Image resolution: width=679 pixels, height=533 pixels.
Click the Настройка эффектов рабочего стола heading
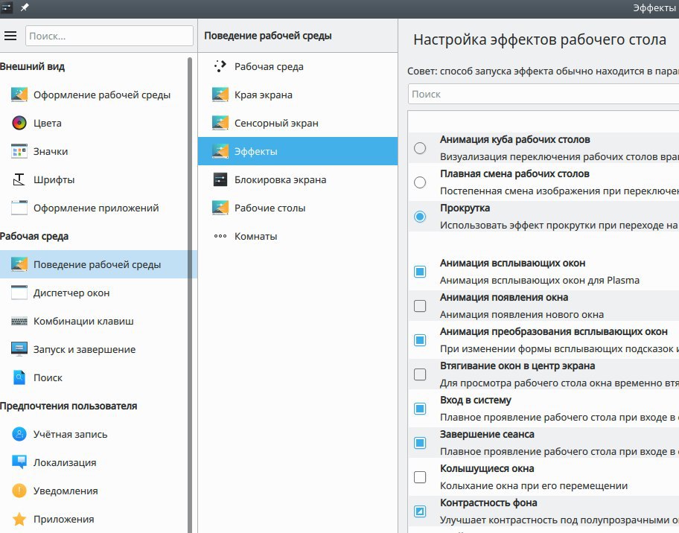coord(540,39)
